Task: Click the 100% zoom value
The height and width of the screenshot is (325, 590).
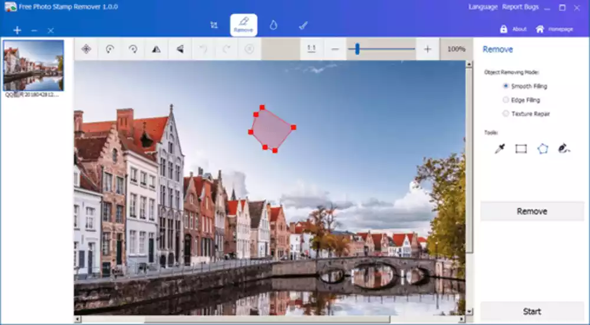Action: [x=457, y=49]
